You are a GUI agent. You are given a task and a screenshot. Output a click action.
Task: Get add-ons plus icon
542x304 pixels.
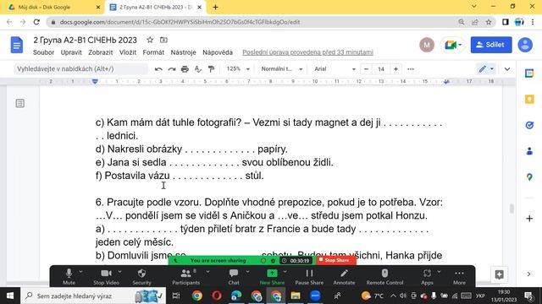coord(529,218)
